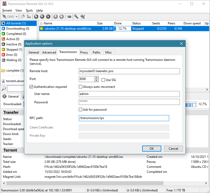Click the Pause torrent toolbar icon
210x193 pixels.
42,17
